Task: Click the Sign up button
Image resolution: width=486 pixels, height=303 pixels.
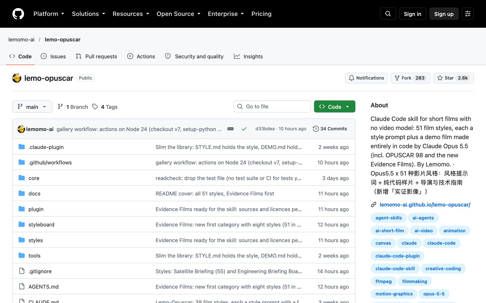Action: (444, 14)
